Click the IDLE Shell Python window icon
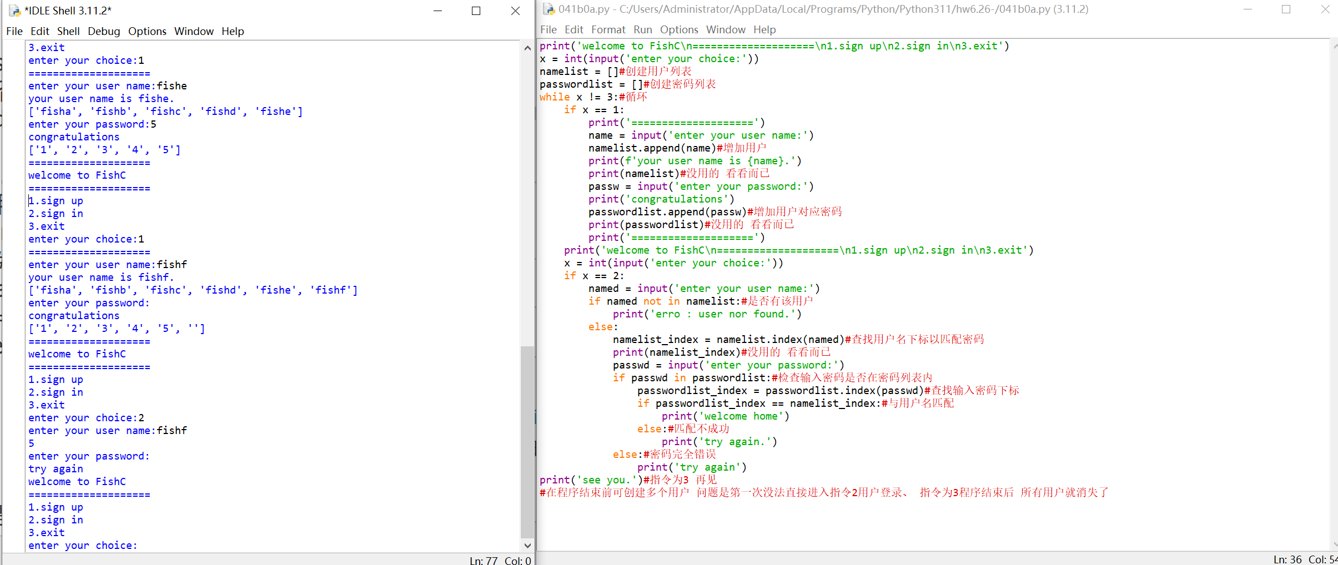The height and width of the screenshot is (565, 1338). (14, 11)
